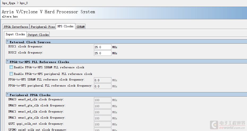
Task: Click the 'altera hps' subtitle text
Action: pyautogui.click(x=10, y=16)
